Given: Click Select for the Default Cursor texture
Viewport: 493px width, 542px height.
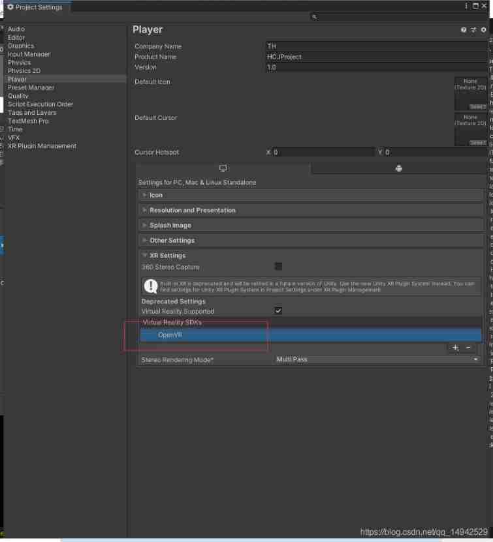Looking at the screenshot, I should point(478,142).
